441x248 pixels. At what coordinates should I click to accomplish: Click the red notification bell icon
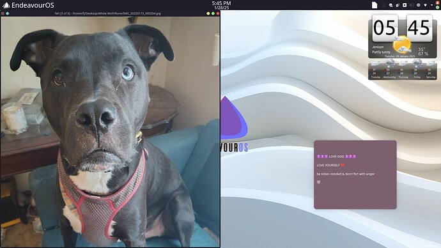[x=437, y=3]
